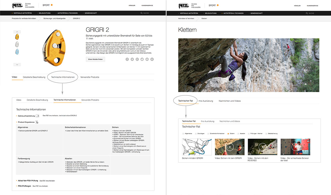Open Detaillierte Beschreibung tab below the product image
Image resolution: width=331 pixels, height=195 pixels.
(34, 77)
